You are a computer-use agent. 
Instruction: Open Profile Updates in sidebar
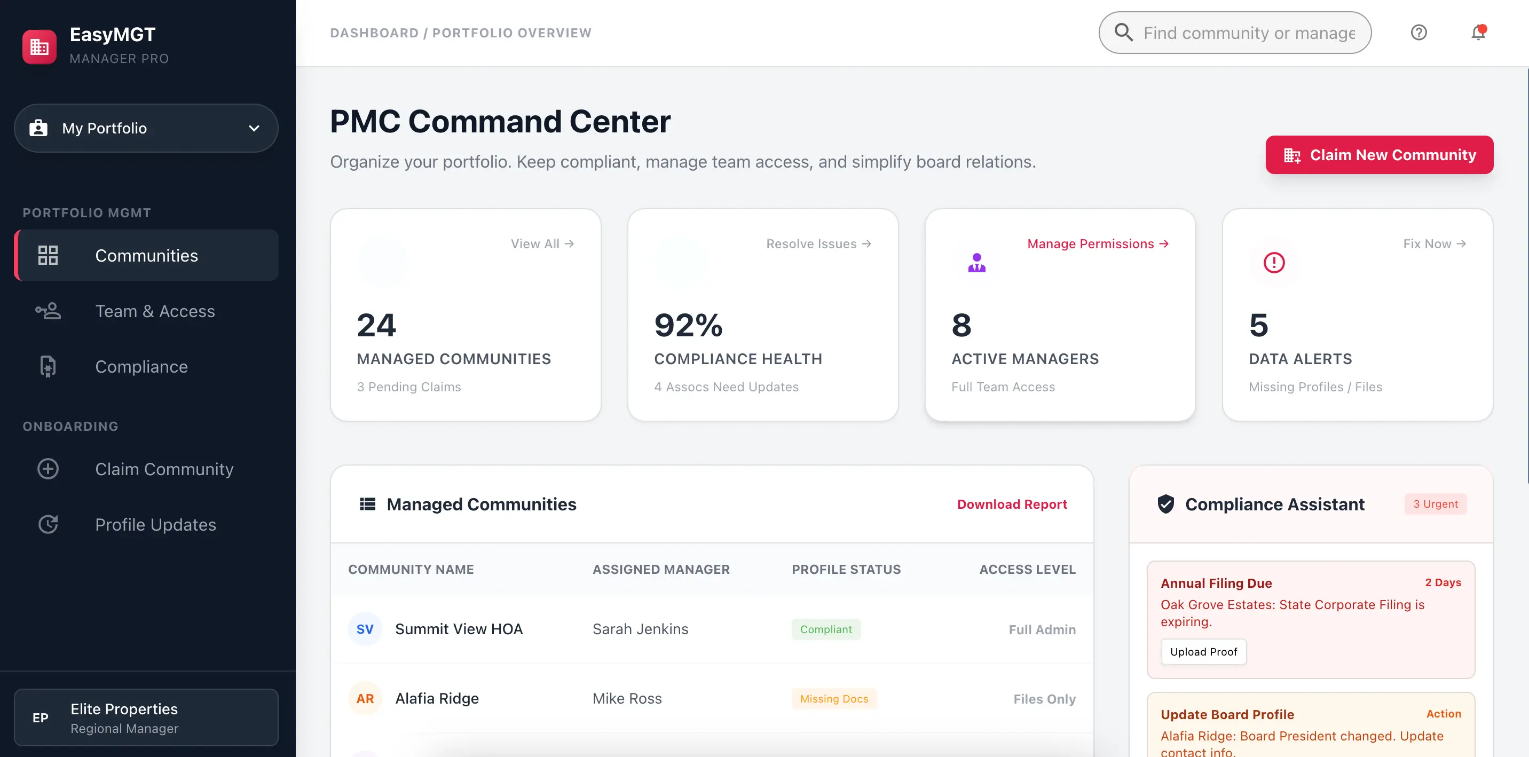[x=155, y=525]
